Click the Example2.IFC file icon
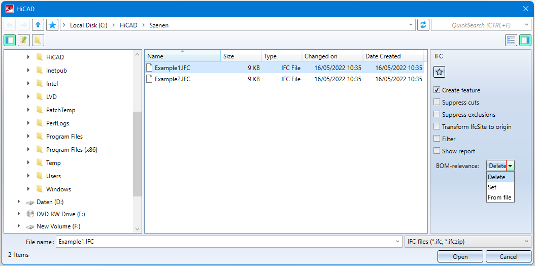The height and width of the screenshot is (266, 535). coord(149,79)
